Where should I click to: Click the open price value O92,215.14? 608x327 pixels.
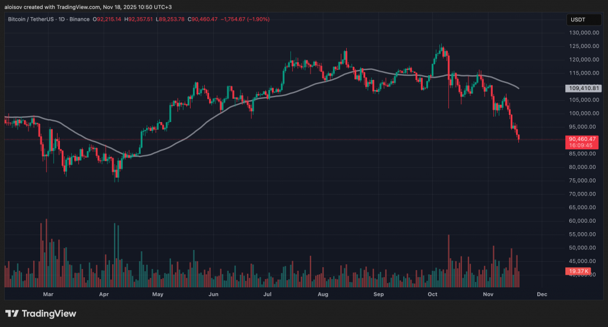(x=105, y=20)
